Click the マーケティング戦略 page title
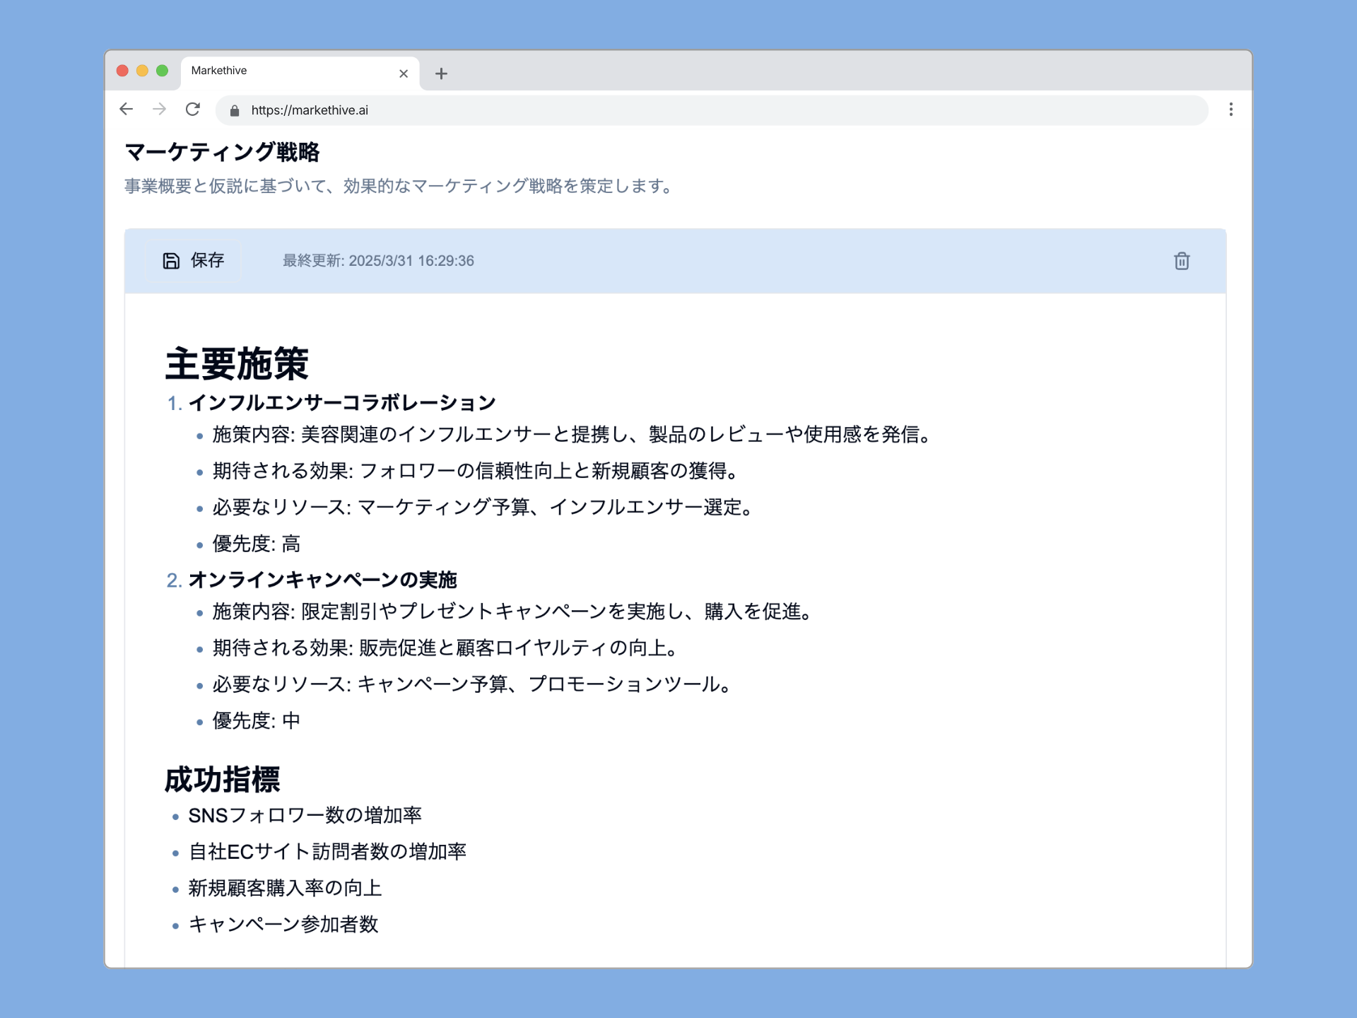1357x1018 pixels. coord(222,152)
